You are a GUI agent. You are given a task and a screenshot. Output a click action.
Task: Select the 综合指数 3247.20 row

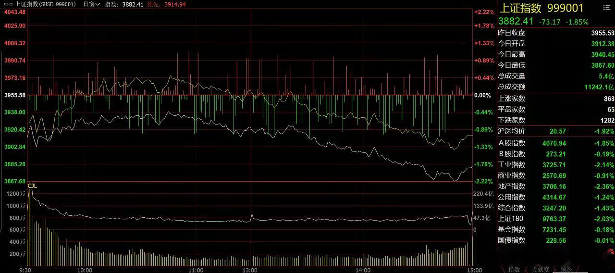coord(556,208)
